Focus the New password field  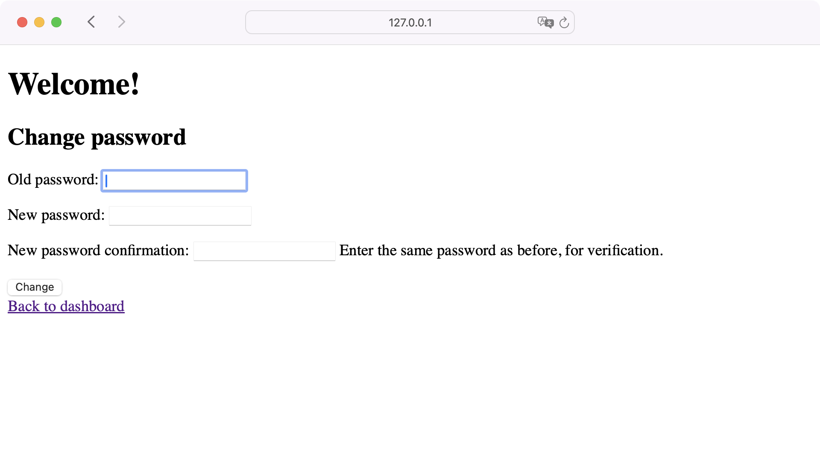tap(180, 216)
